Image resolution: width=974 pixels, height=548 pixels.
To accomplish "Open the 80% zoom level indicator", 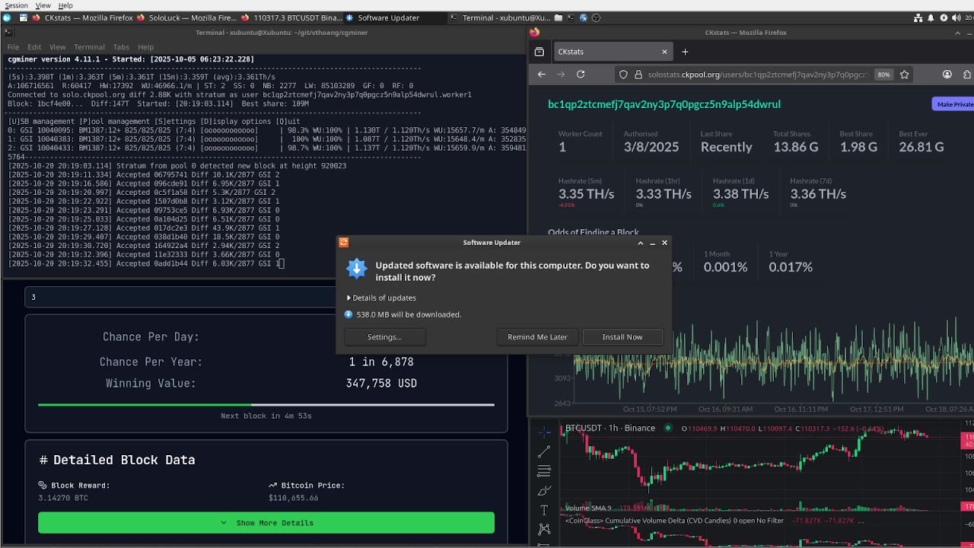I will tap(883, 75).
